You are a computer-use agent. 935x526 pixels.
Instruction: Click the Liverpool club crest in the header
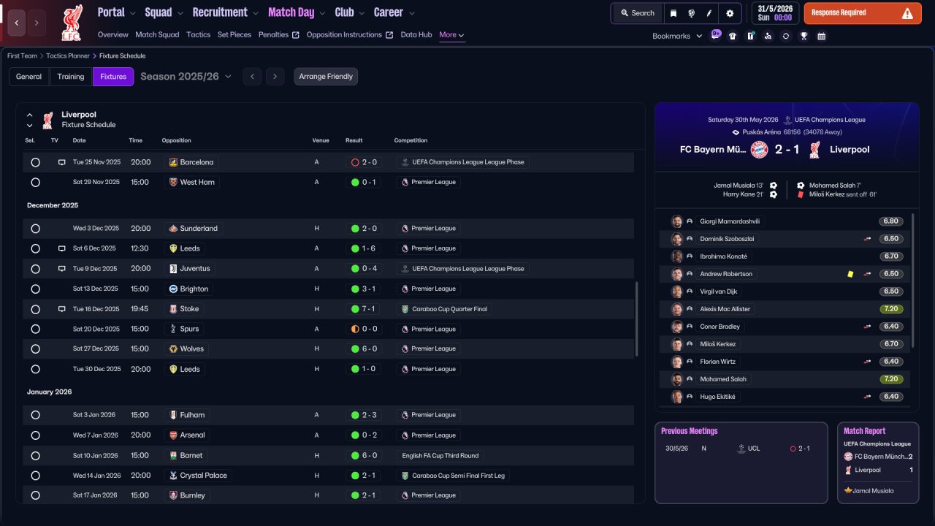coord(72,23)
